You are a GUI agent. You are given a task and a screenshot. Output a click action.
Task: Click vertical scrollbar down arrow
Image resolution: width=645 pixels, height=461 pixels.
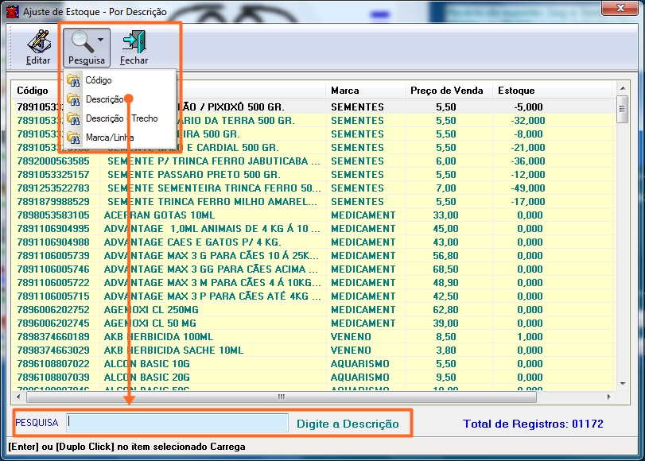click(623, 383)
